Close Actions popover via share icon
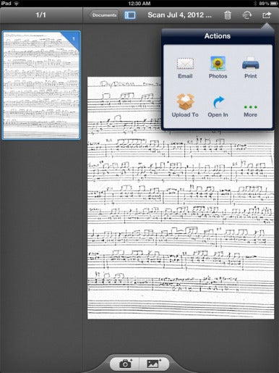 point(267,15)
